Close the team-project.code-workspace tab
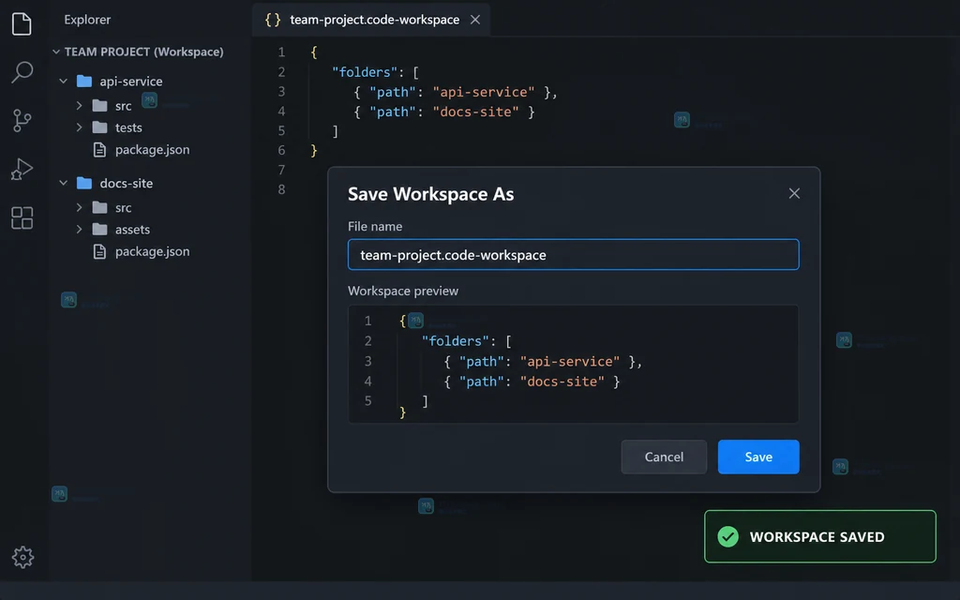The image size is (960, 600). 475,20
